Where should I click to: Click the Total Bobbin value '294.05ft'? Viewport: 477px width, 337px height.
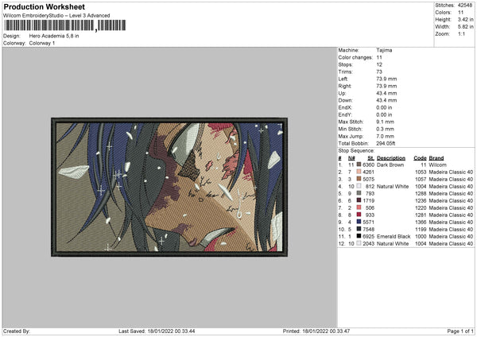point(386,143)
